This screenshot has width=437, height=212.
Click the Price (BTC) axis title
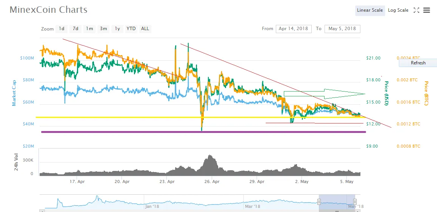(426, 93)
